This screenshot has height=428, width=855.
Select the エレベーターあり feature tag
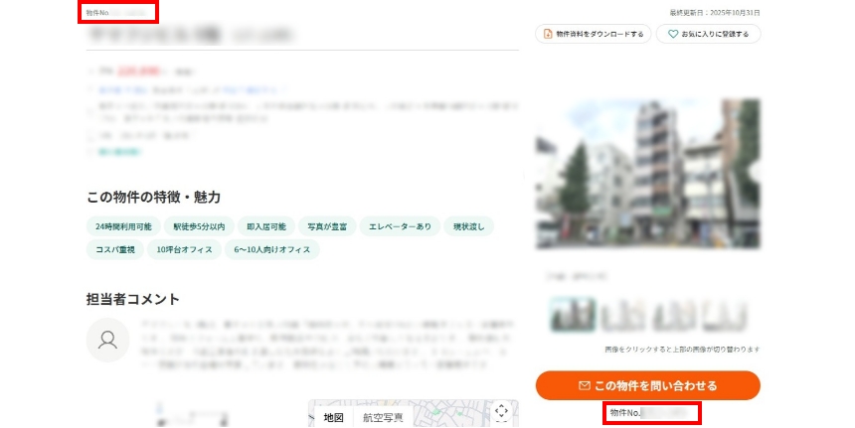tap(400, 226)
